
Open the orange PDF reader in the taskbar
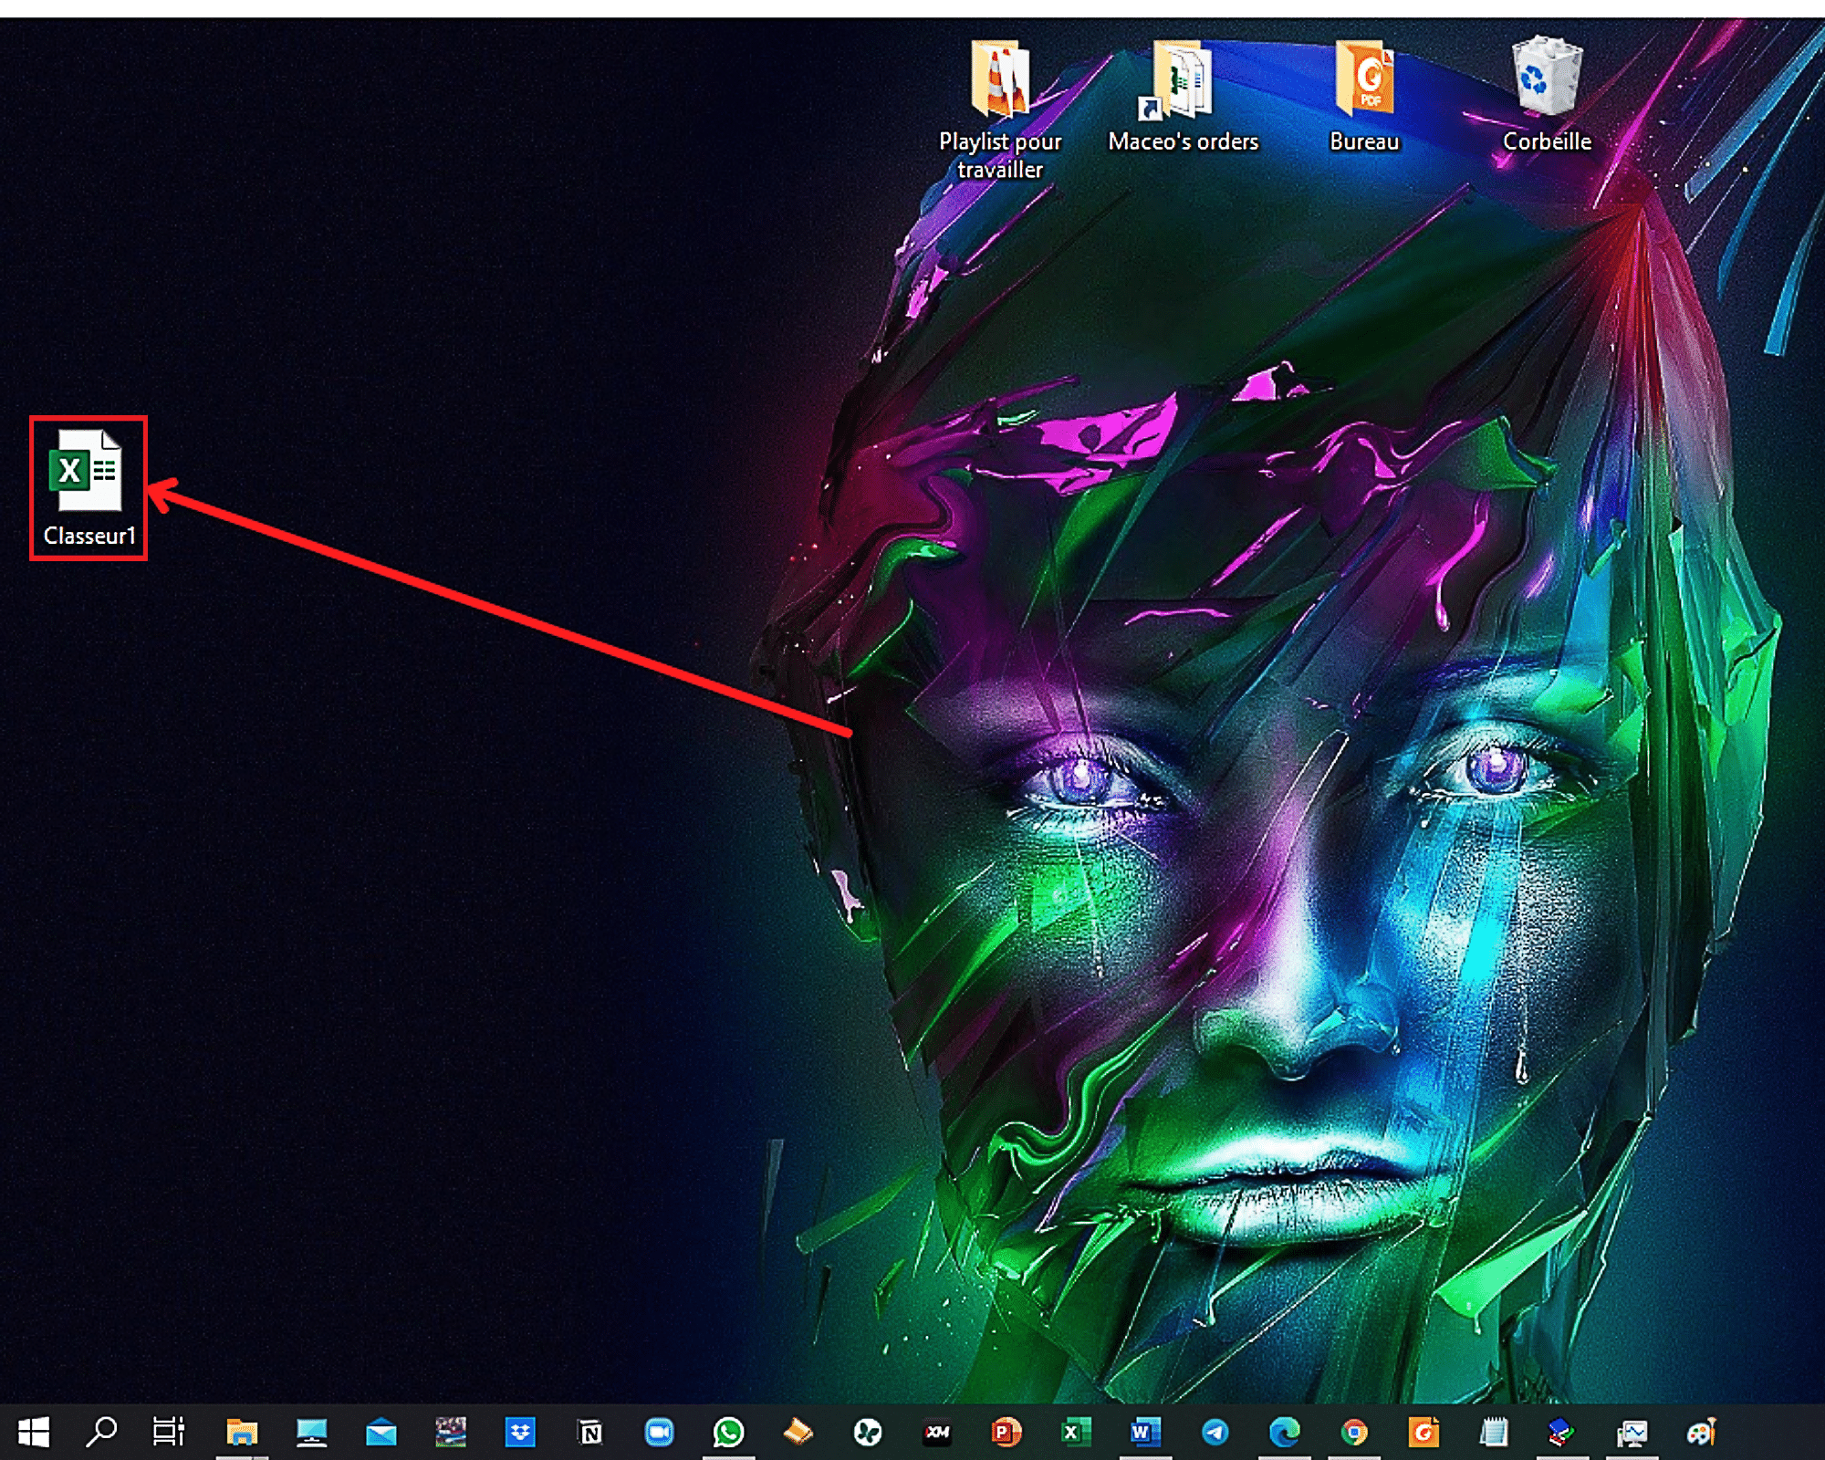[x=1423, y=1433]
